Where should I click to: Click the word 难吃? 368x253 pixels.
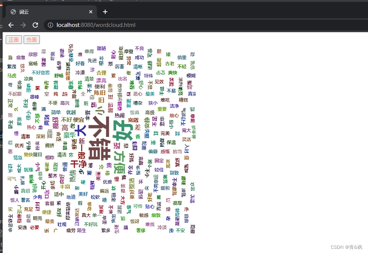(x=165, y=100)
